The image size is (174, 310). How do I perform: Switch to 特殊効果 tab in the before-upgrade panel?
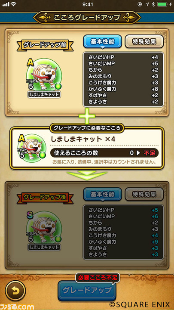click(144, 42)
